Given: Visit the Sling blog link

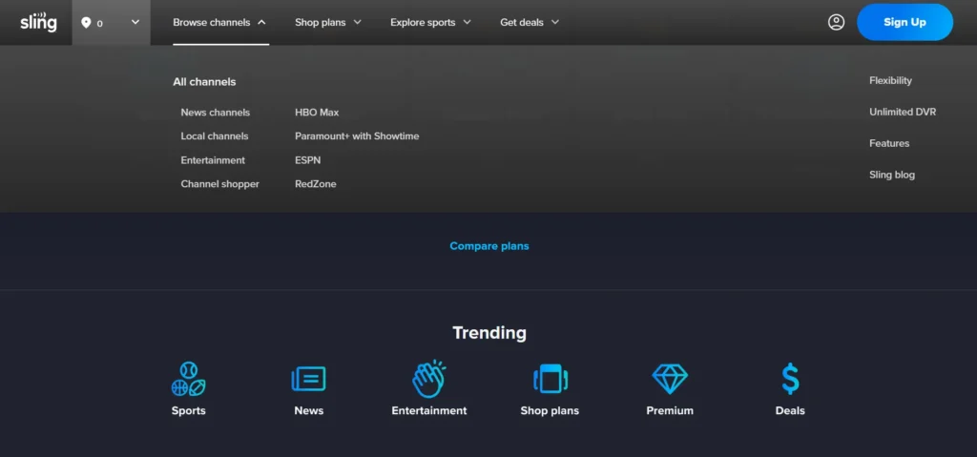Looking at the screenshot, I should tap(891, 175).
